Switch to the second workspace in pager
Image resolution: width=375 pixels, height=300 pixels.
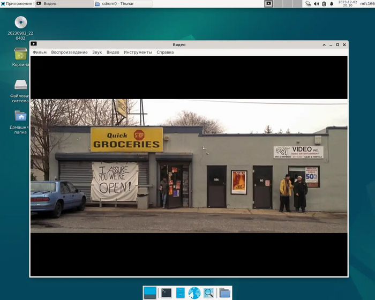click(x=278, y=4)
